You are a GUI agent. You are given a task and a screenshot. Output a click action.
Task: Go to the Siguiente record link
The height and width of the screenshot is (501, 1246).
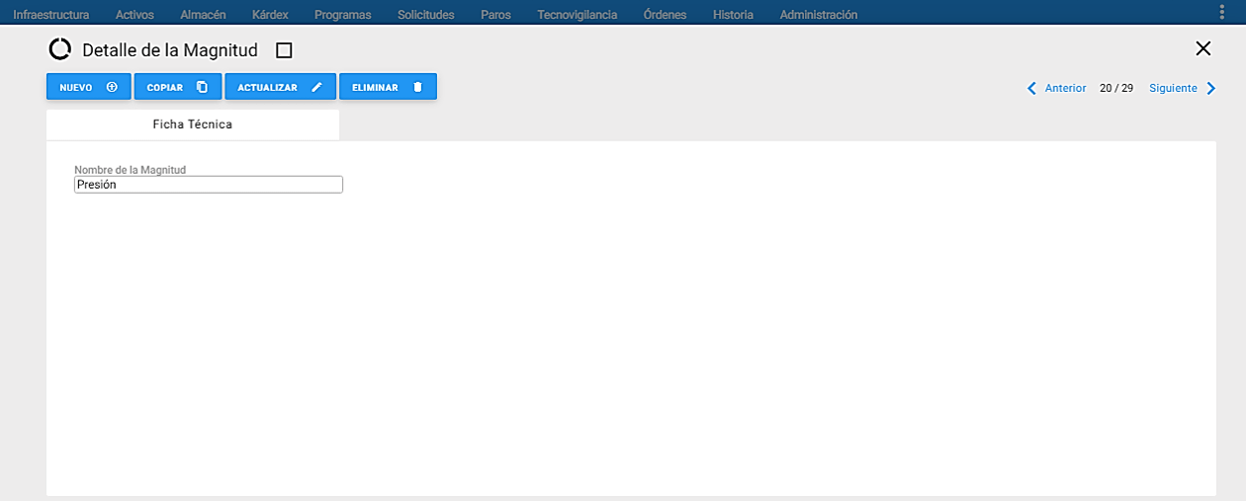point(1173,88)
